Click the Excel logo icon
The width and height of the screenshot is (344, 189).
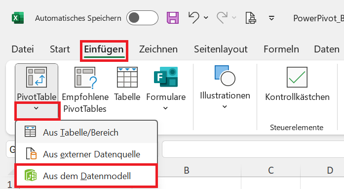click(x=18, y=18)
